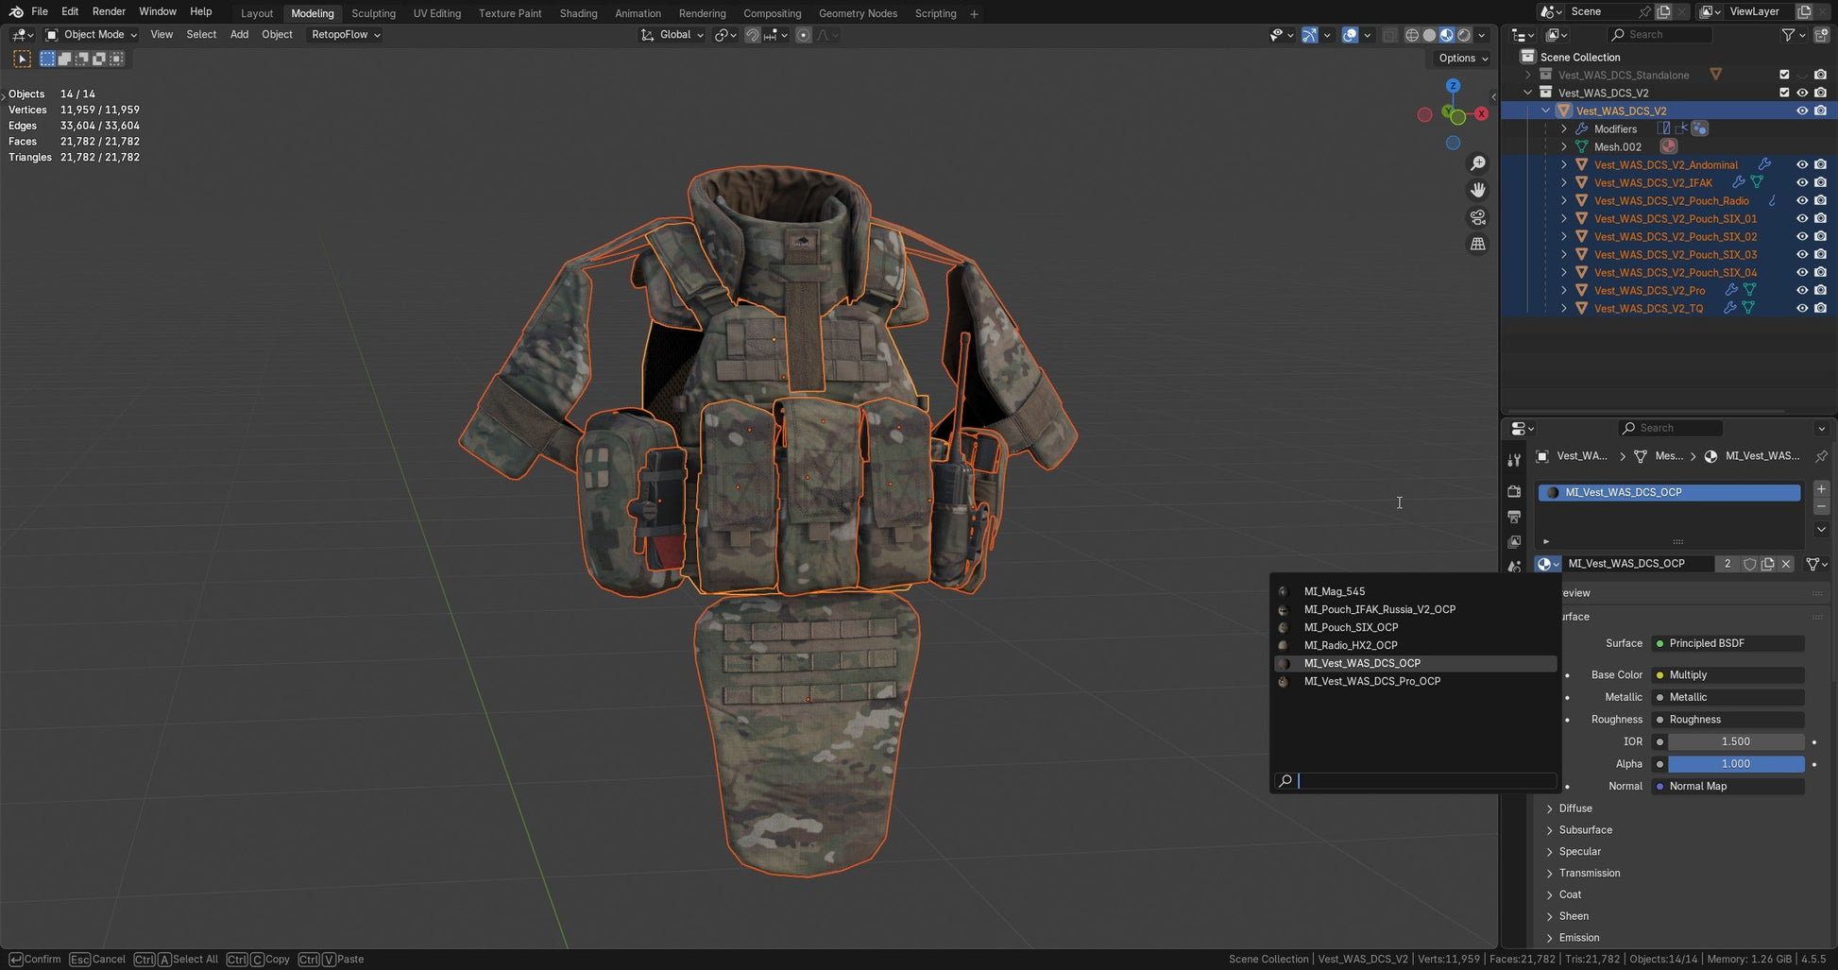Click the Modifier wrench icon next to Vest_WAS_DCS_V2_IFAK

point(1739,182)
